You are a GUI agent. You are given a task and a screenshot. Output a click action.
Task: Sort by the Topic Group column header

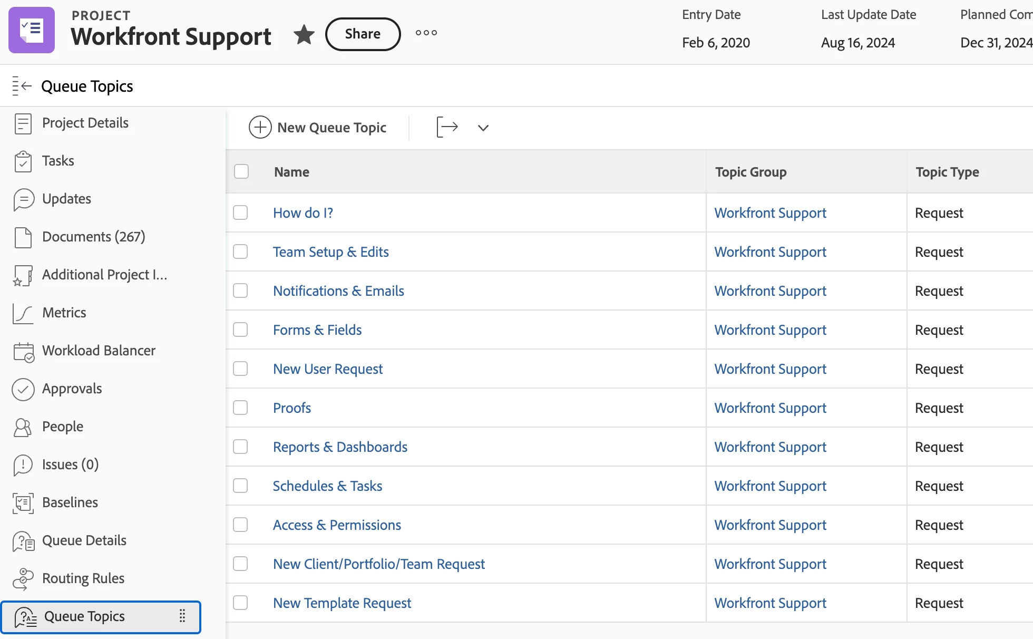(751, 172)
